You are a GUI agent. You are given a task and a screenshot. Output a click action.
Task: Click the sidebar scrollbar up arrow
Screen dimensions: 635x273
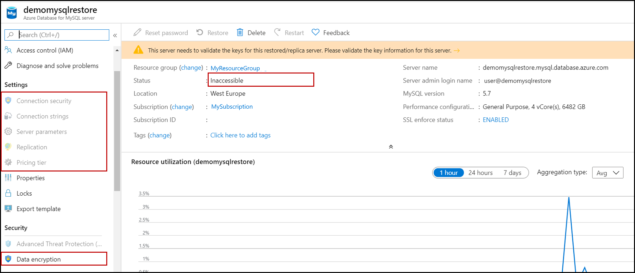click(117, 50)
